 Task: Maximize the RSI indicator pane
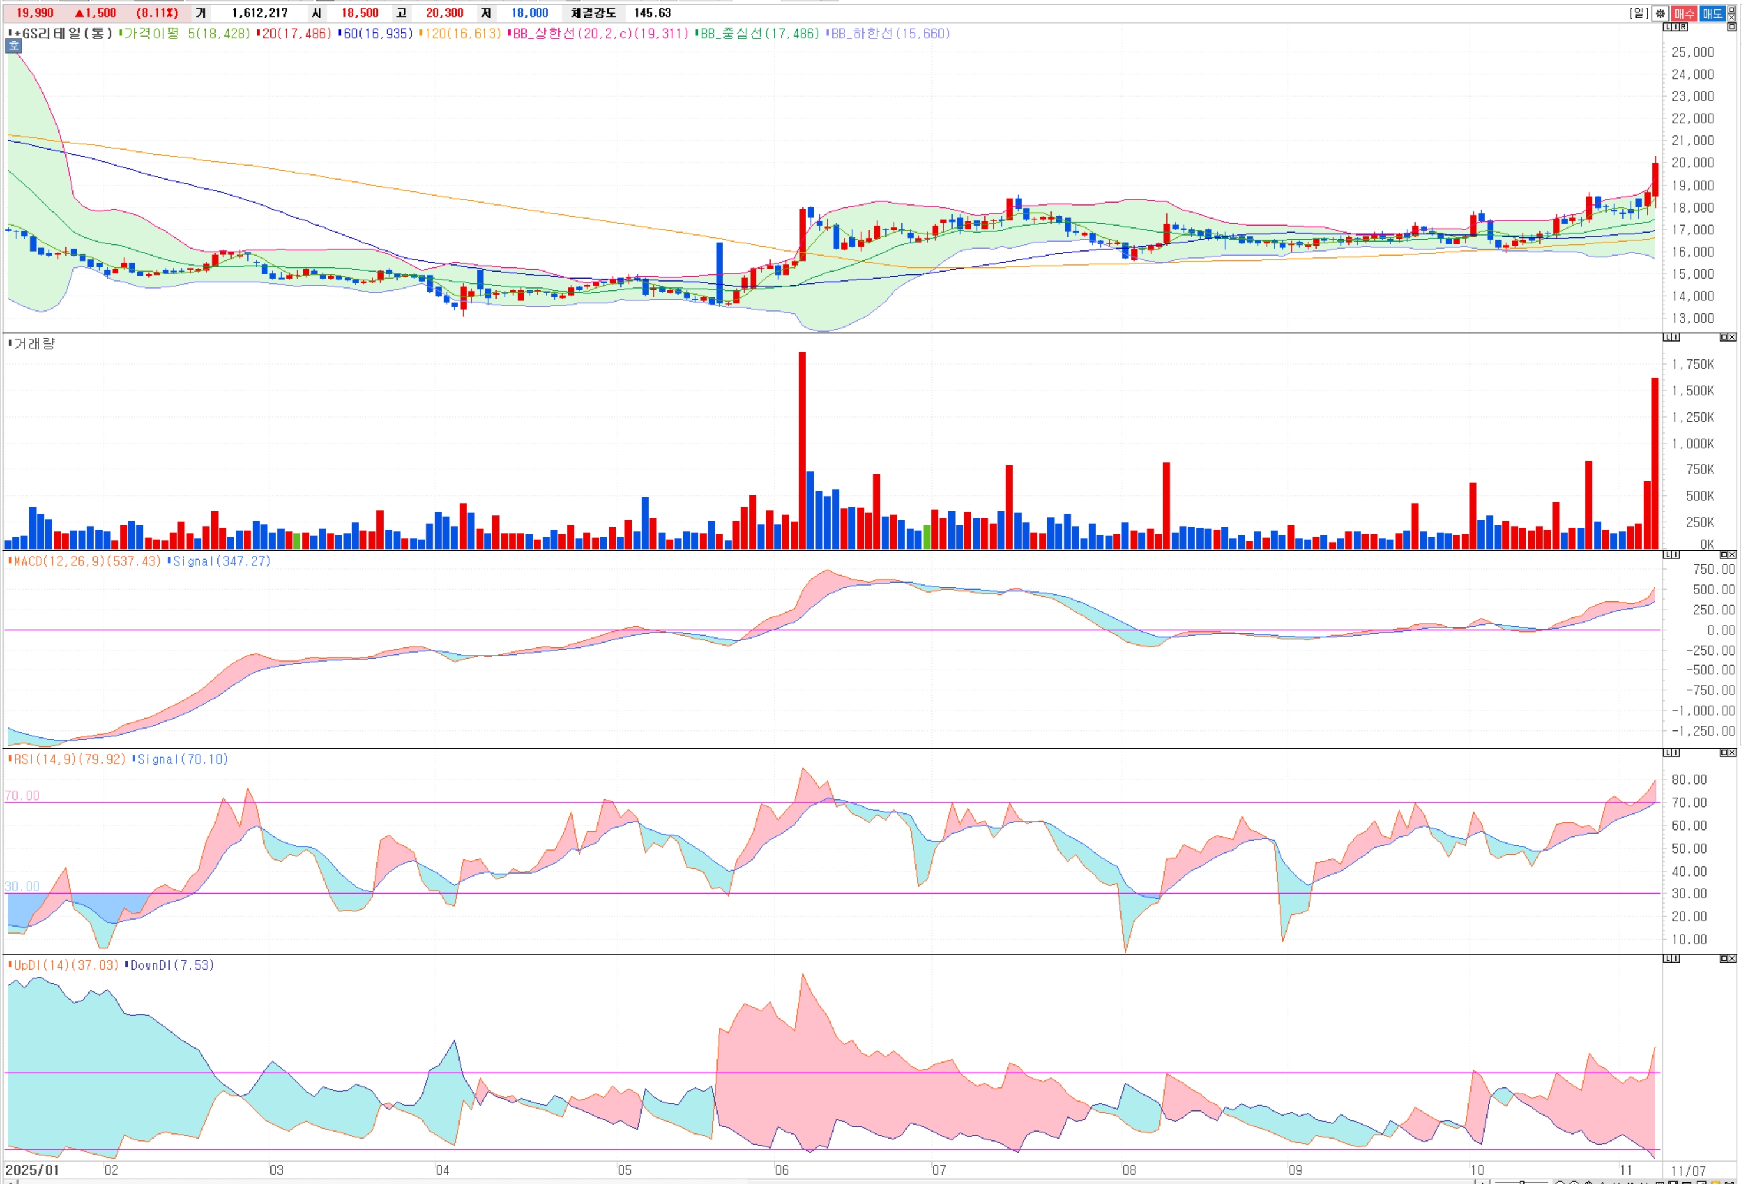coord(1723,752)
